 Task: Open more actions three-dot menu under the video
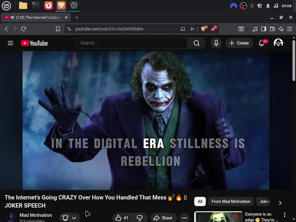click(x=184, y=218)
